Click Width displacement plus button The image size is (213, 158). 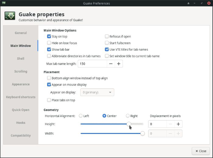click(x=178, y=134)
